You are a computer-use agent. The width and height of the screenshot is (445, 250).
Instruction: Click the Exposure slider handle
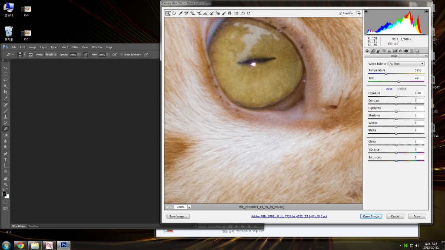point(396,96)
